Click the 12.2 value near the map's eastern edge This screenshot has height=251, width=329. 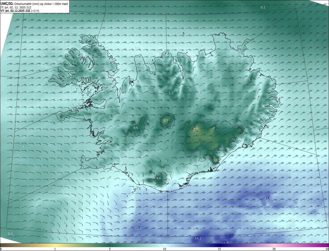click(320, 203)
